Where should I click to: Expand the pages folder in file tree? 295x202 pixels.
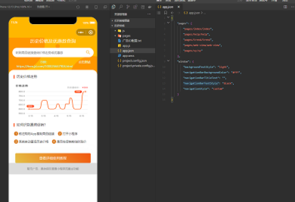click(x=115, y=36)
